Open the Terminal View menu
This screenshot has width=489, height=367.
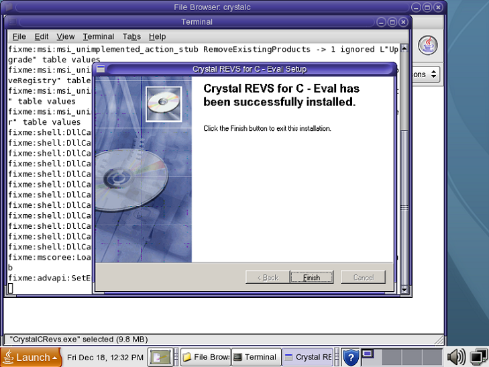click(66, 37)
